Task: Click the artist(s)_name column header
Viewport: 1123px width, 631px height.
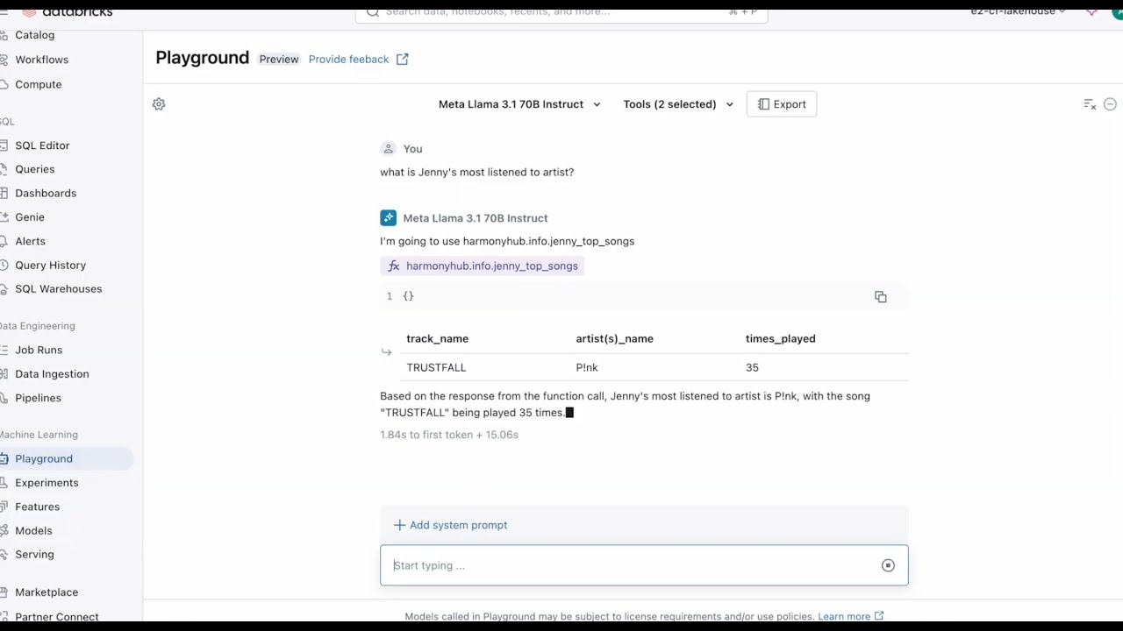Action: [614, 339]
